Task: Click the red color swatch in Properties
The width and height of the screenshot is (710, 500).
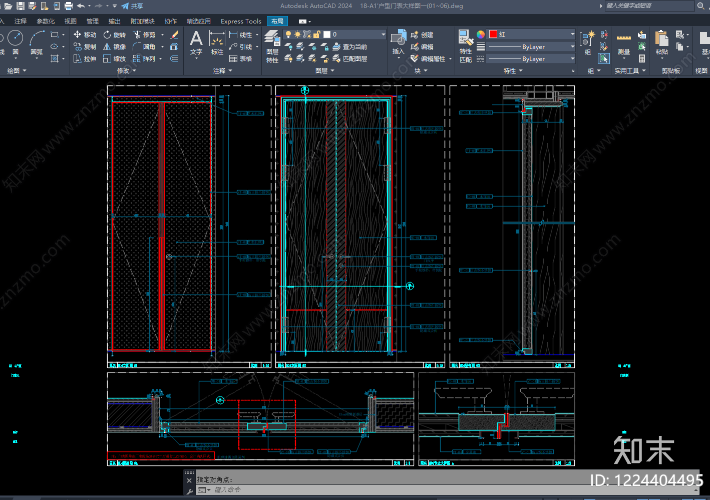Action: (x=493, y=34)
